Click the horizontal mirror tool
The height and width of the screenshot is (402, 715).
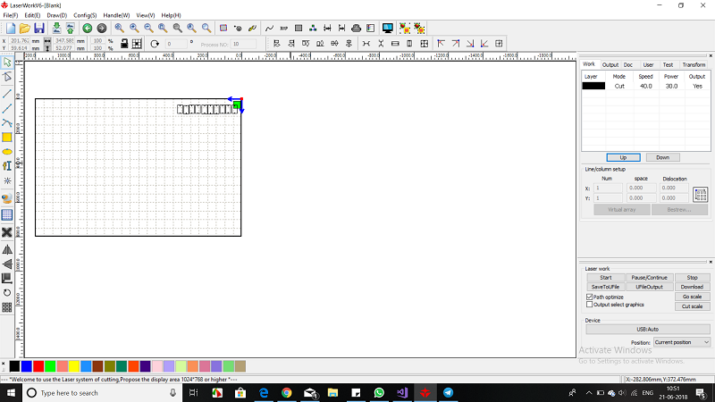[7, 250]
